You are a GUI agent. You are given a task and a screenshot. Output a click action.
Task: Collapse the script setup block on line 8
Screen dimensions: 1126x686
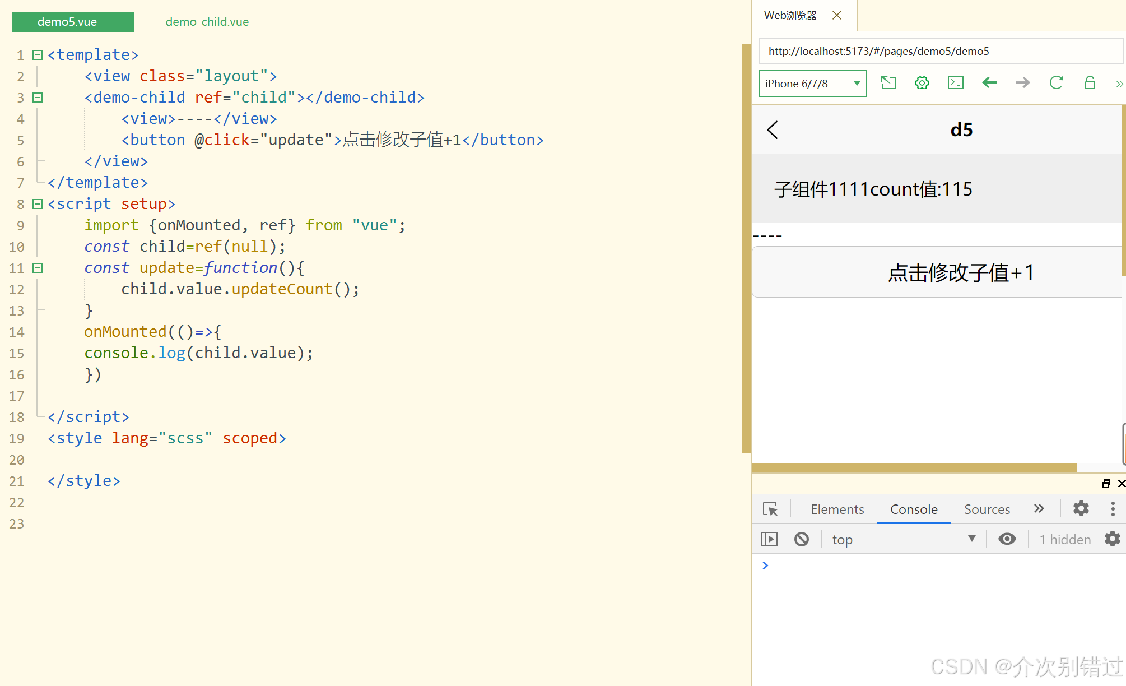[x=38, y=204]
